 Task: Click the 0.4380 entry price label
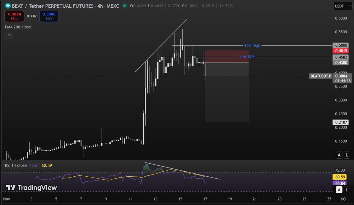(x=341, y=63)
